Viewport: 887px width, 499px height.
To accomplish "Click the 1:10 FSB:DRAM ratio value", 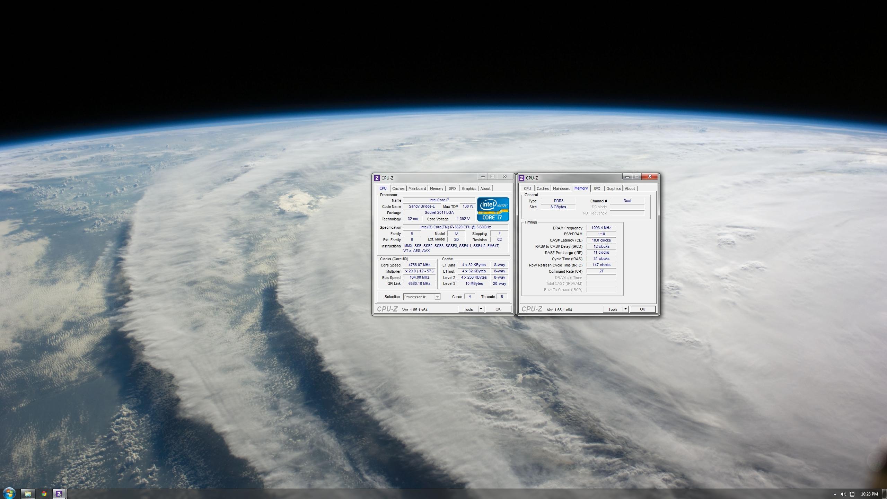I will (x=601, y=234).
